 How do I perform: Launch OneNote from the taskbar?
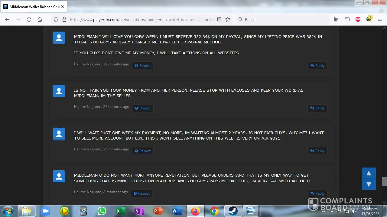139,211
